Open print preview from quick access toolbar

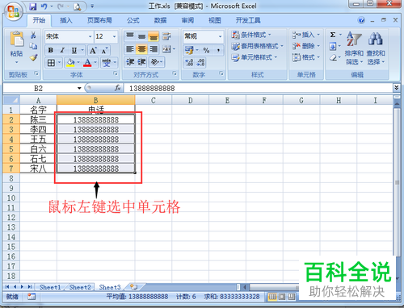pyautogui.click(x=77, y=6)
